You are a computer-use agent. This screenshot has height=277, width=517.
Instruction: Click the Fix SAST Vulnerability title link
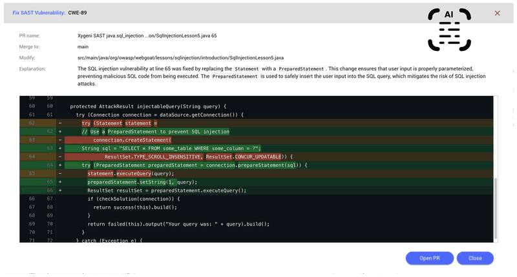click(x=37, y=13)
